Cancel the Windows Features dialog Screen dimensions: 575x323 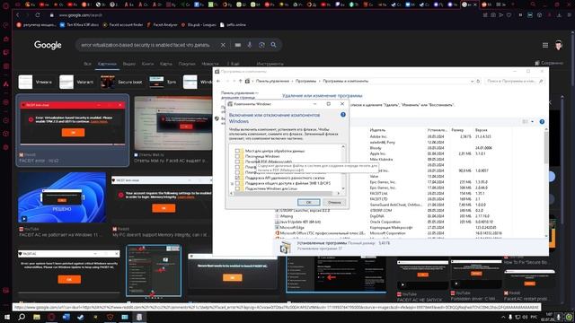(334, 202)
